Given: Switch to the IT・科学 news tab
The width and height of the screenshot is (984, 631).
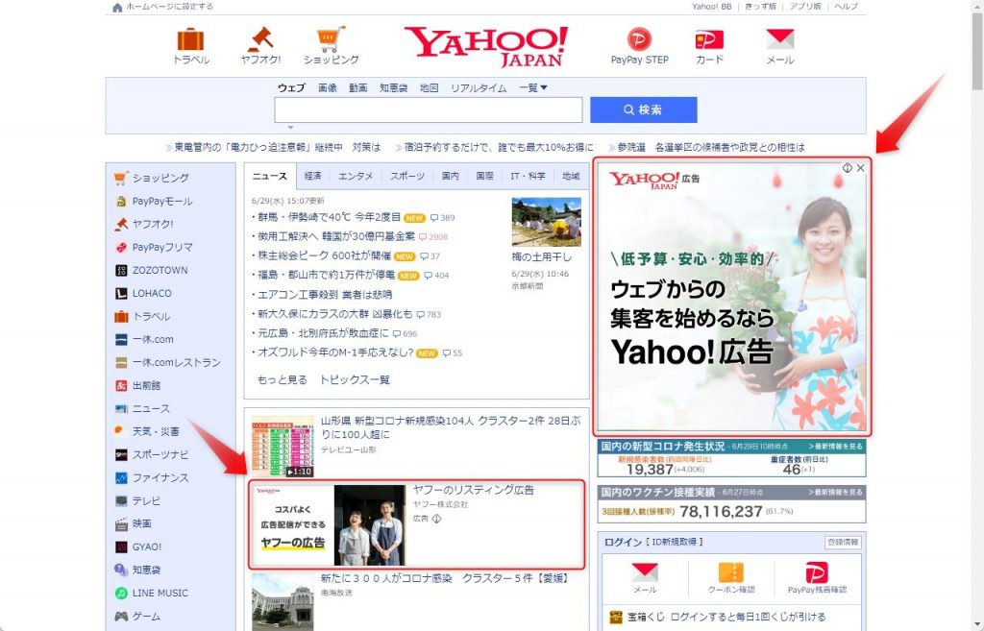Looking at the screenshot, I should [528, 177].
